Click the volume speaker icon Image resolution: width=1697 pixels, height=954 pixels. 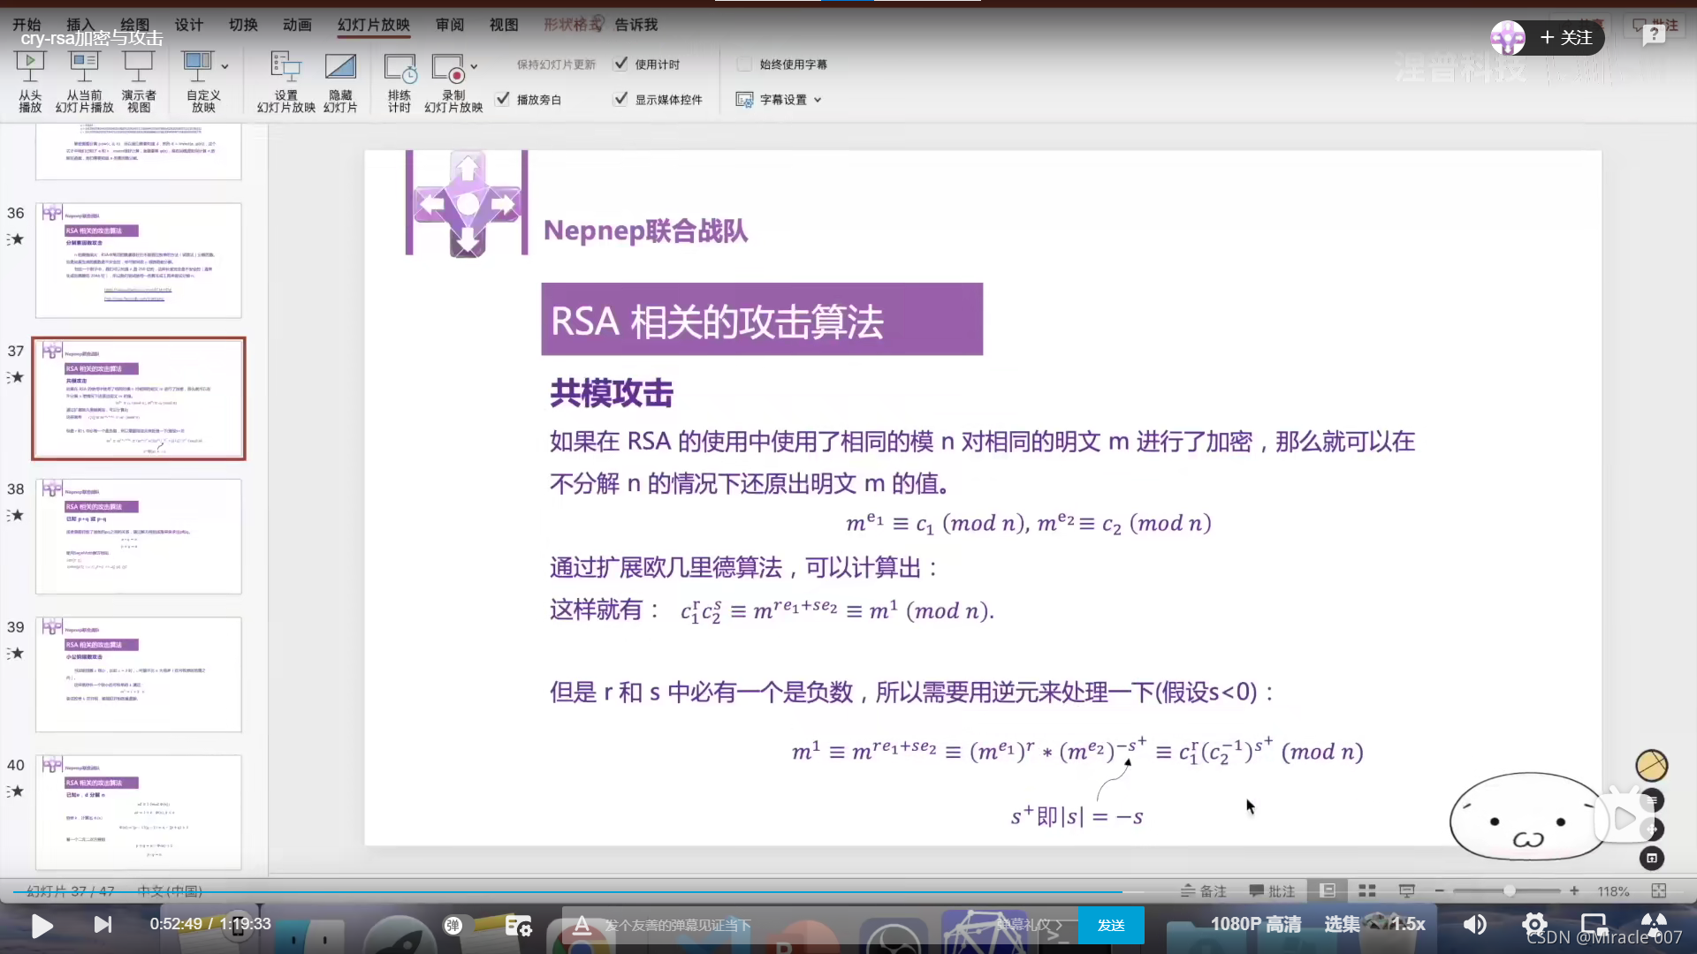[x=1474, y=924]
